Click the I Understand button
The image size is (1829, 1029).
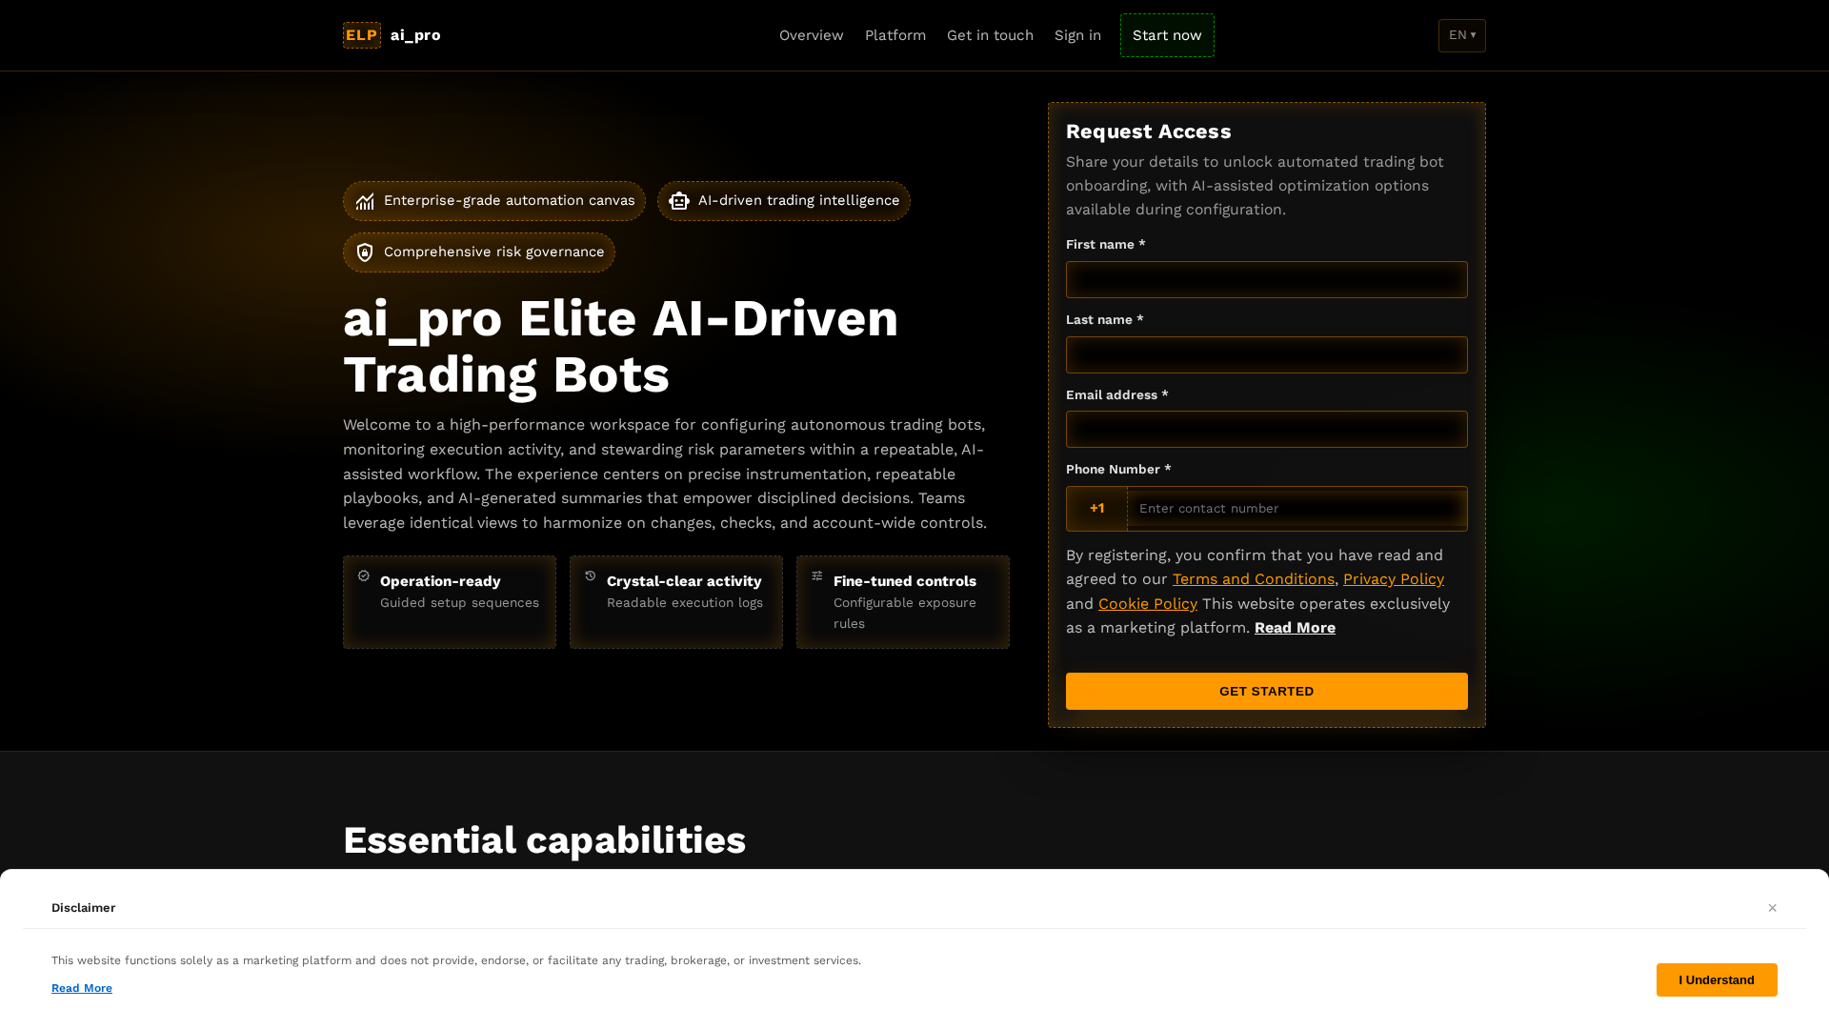tap(1717, 980)
